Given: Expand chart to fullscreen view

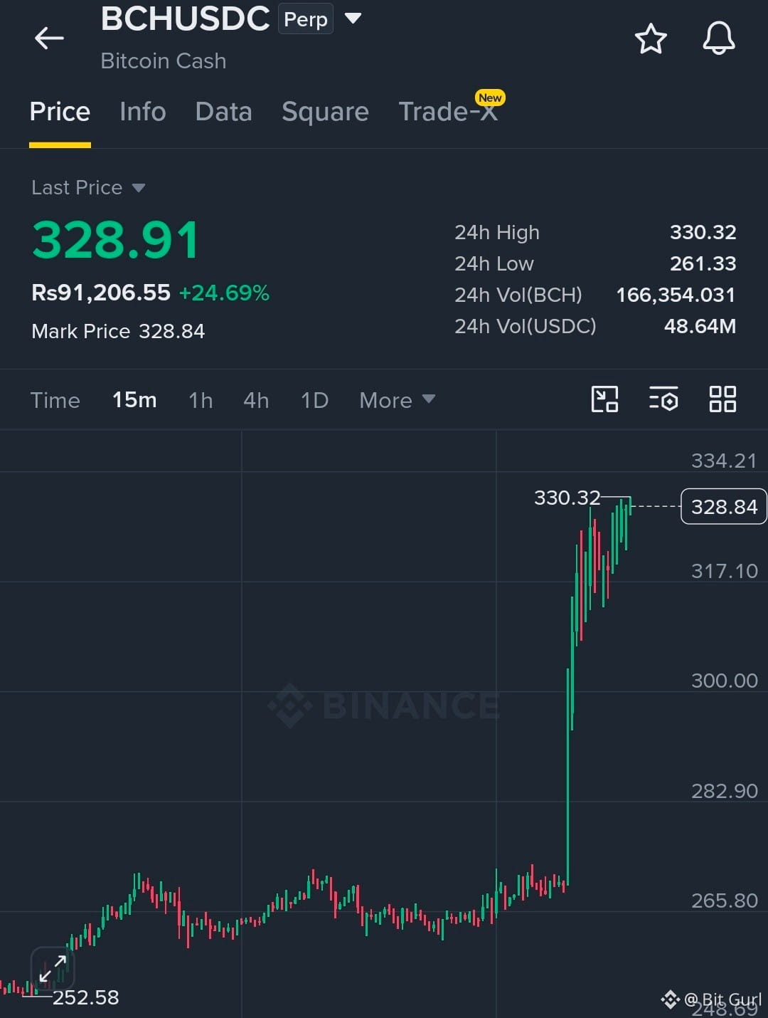Looking at the screenshot, I should click(53, 970).
